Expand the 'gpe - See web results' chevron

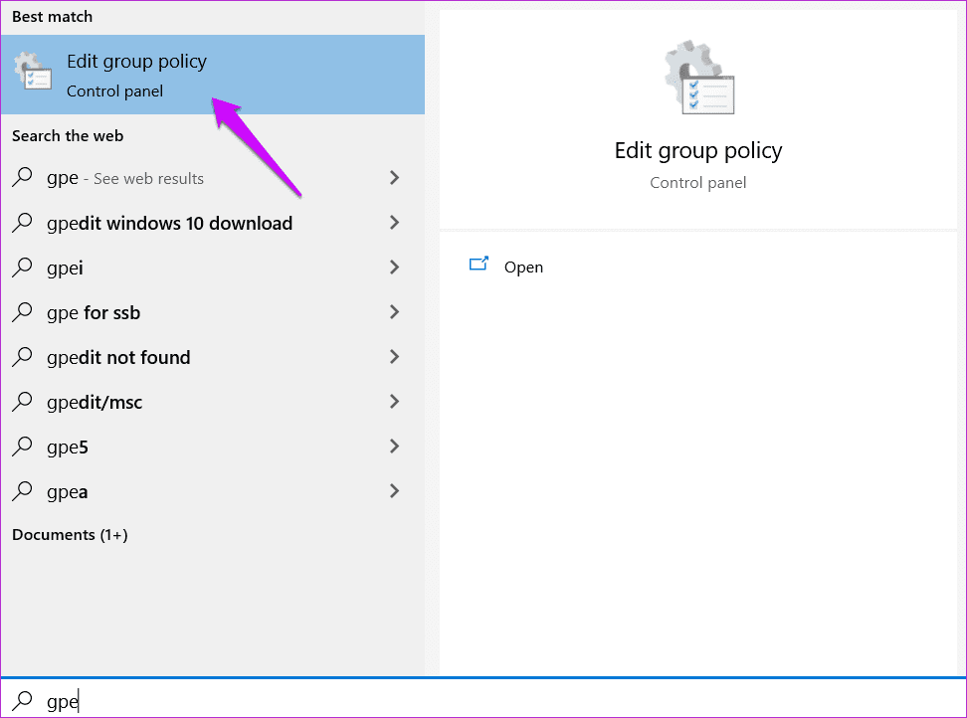point(394,177)
